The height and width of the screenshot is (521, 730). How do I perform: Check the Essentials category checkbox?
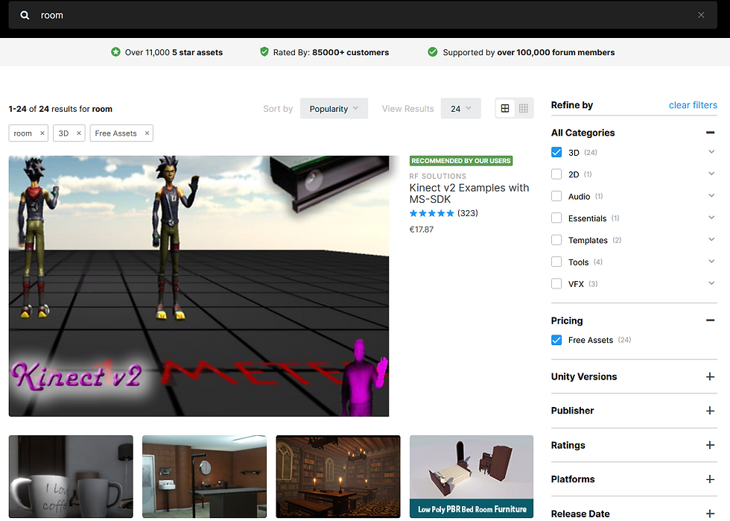(556, 218)
